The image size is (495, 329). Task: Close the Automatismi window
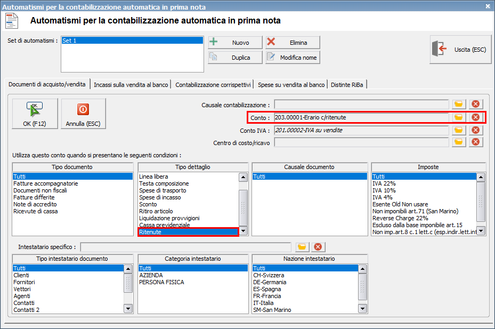488,6
